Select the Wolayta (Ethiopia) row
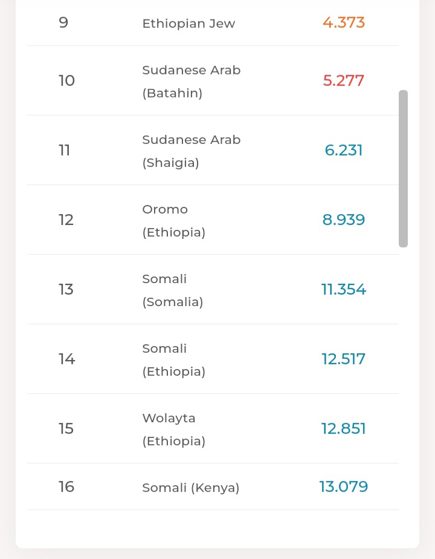 [x=173, y=429]
